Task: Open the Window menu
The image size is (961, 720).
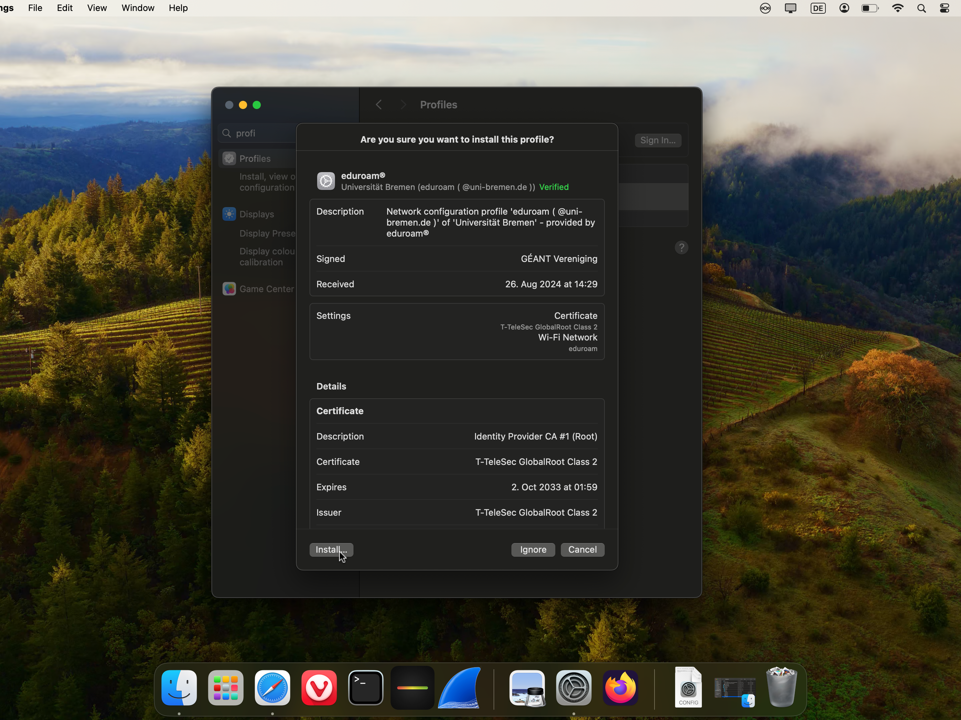Action: click(x=138, y=8)
